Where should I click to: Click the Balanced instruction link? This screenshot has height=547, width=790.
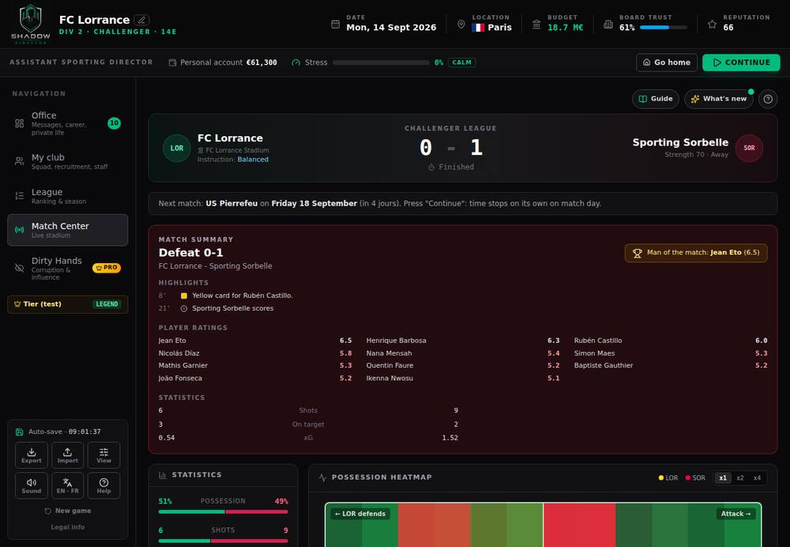point(253,160)
